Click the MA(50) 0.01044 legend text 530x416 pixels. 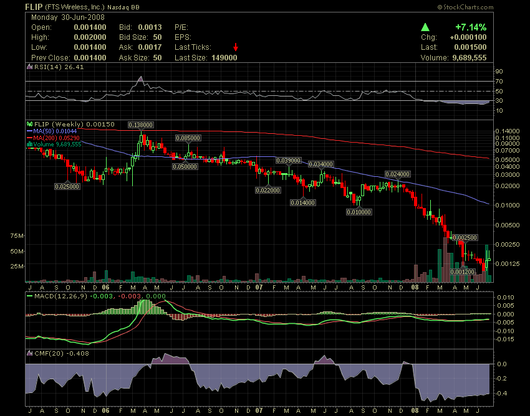click(55, 131)
